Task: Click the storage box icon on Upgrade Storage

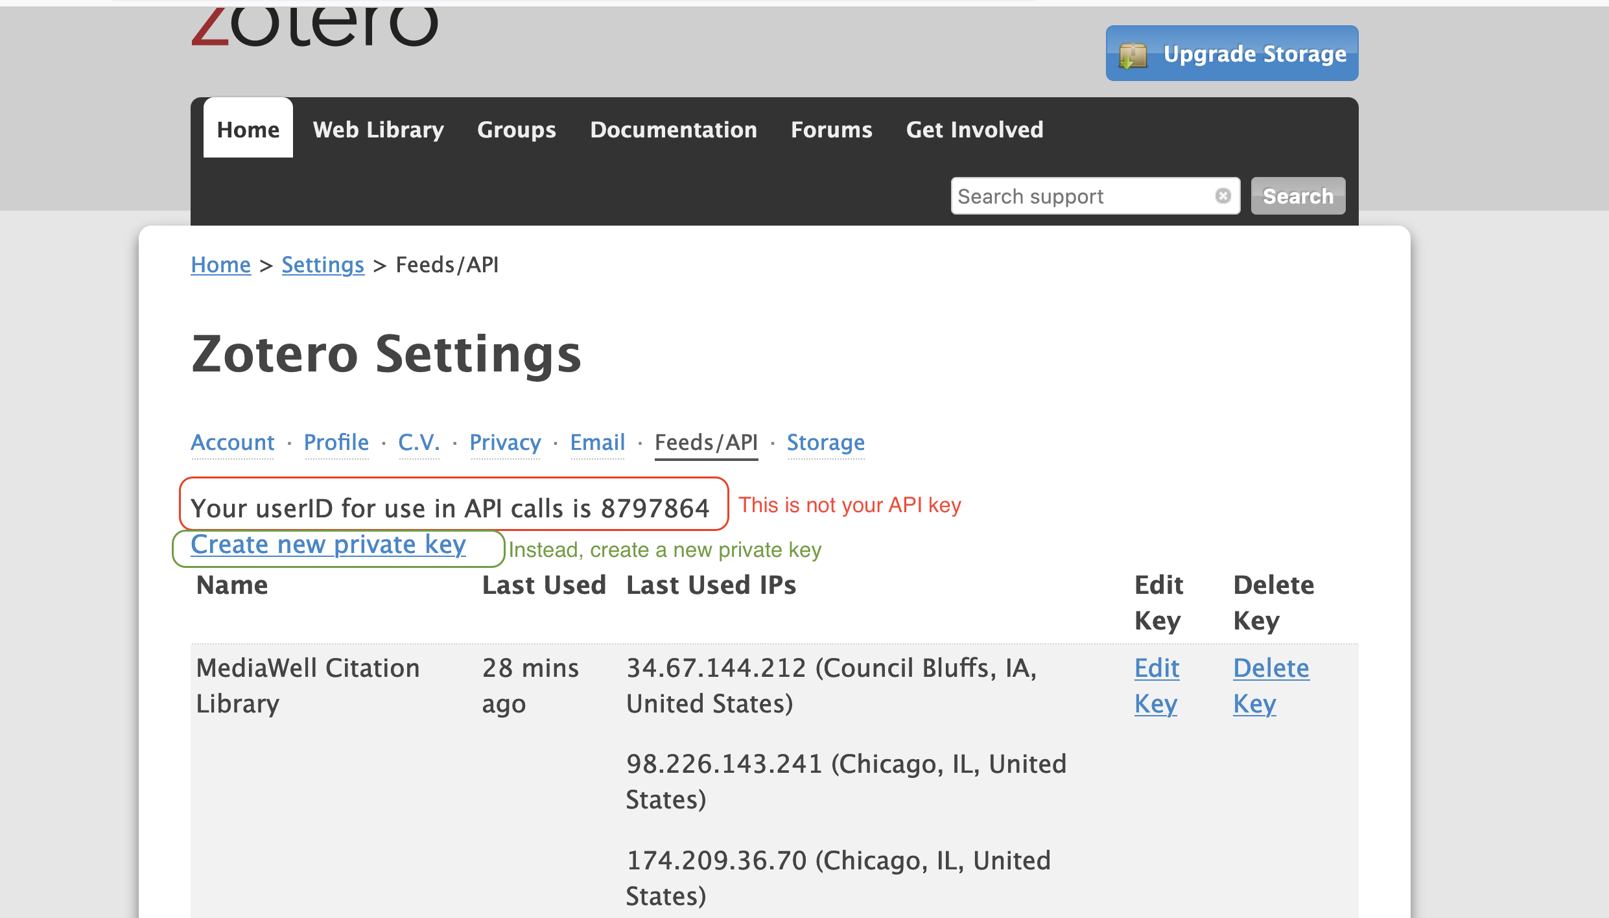Action: [x=1133, y=55]
